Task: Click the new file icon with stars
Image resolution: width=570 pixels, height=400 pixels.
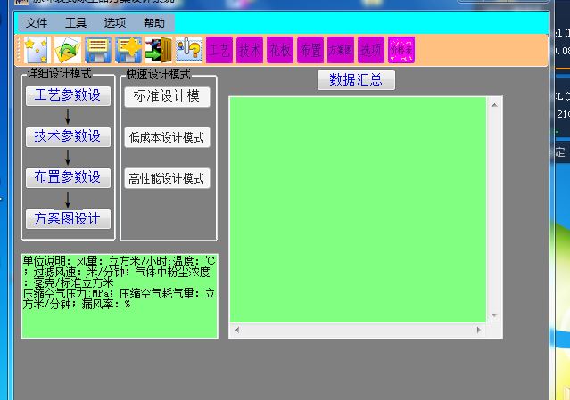Action: (37, 50)
